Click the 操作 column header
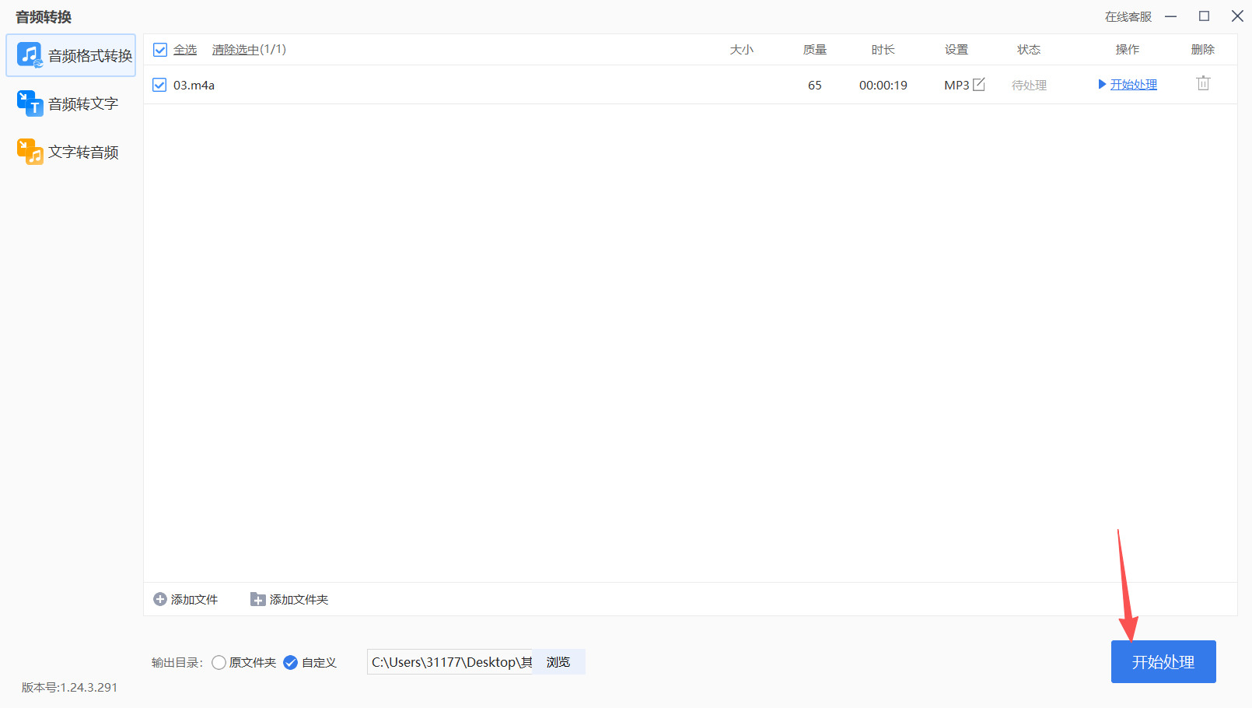The height and width of the screenshot is (708, 1252). click(1128, 50)
